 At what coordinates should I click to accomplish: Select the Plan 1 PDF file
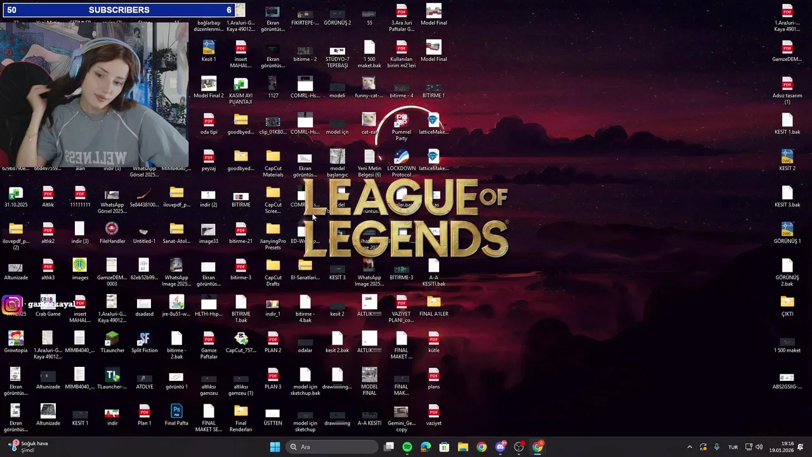pyautogui.click(x=144, y=416)
